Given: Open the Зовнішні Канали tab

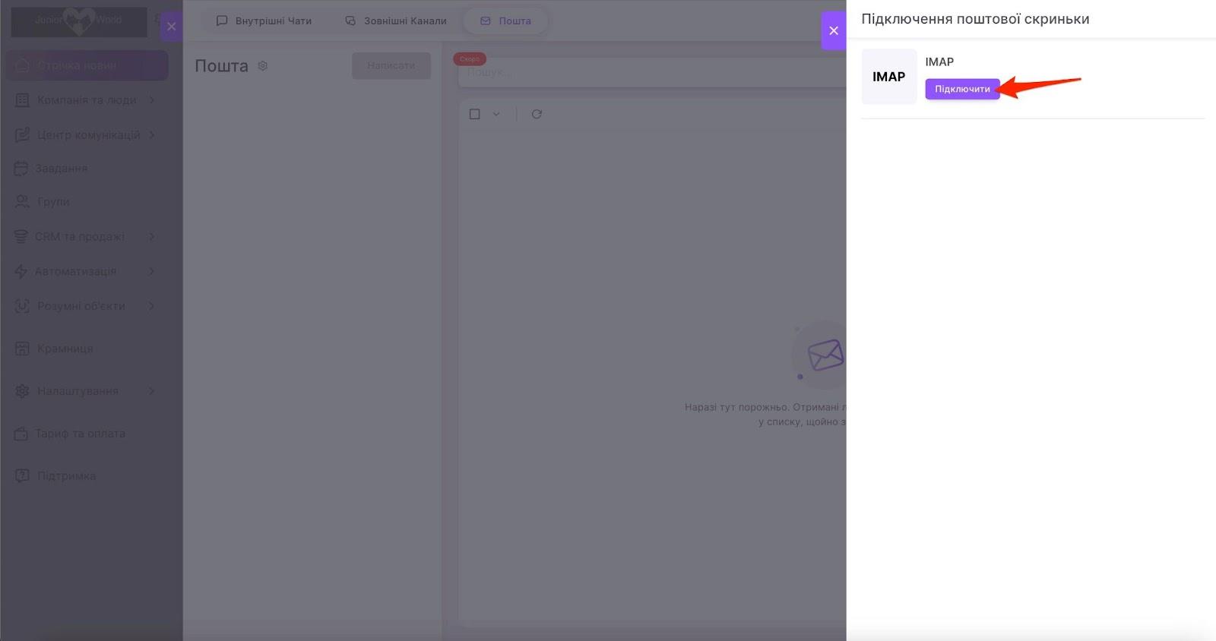Looking at the screenshot, I should (395, 21).
